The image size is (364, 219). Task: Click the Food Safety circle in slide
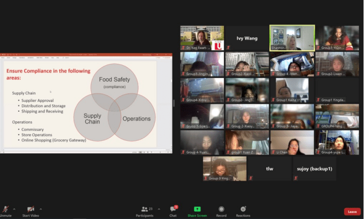(115, 82)
